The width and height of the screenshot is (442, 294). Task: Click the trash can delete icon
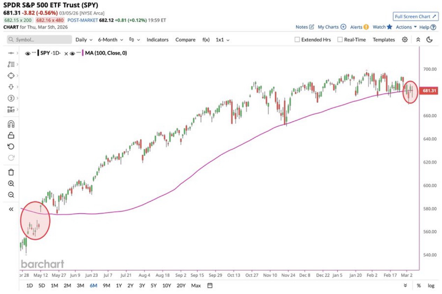[11, 172]
